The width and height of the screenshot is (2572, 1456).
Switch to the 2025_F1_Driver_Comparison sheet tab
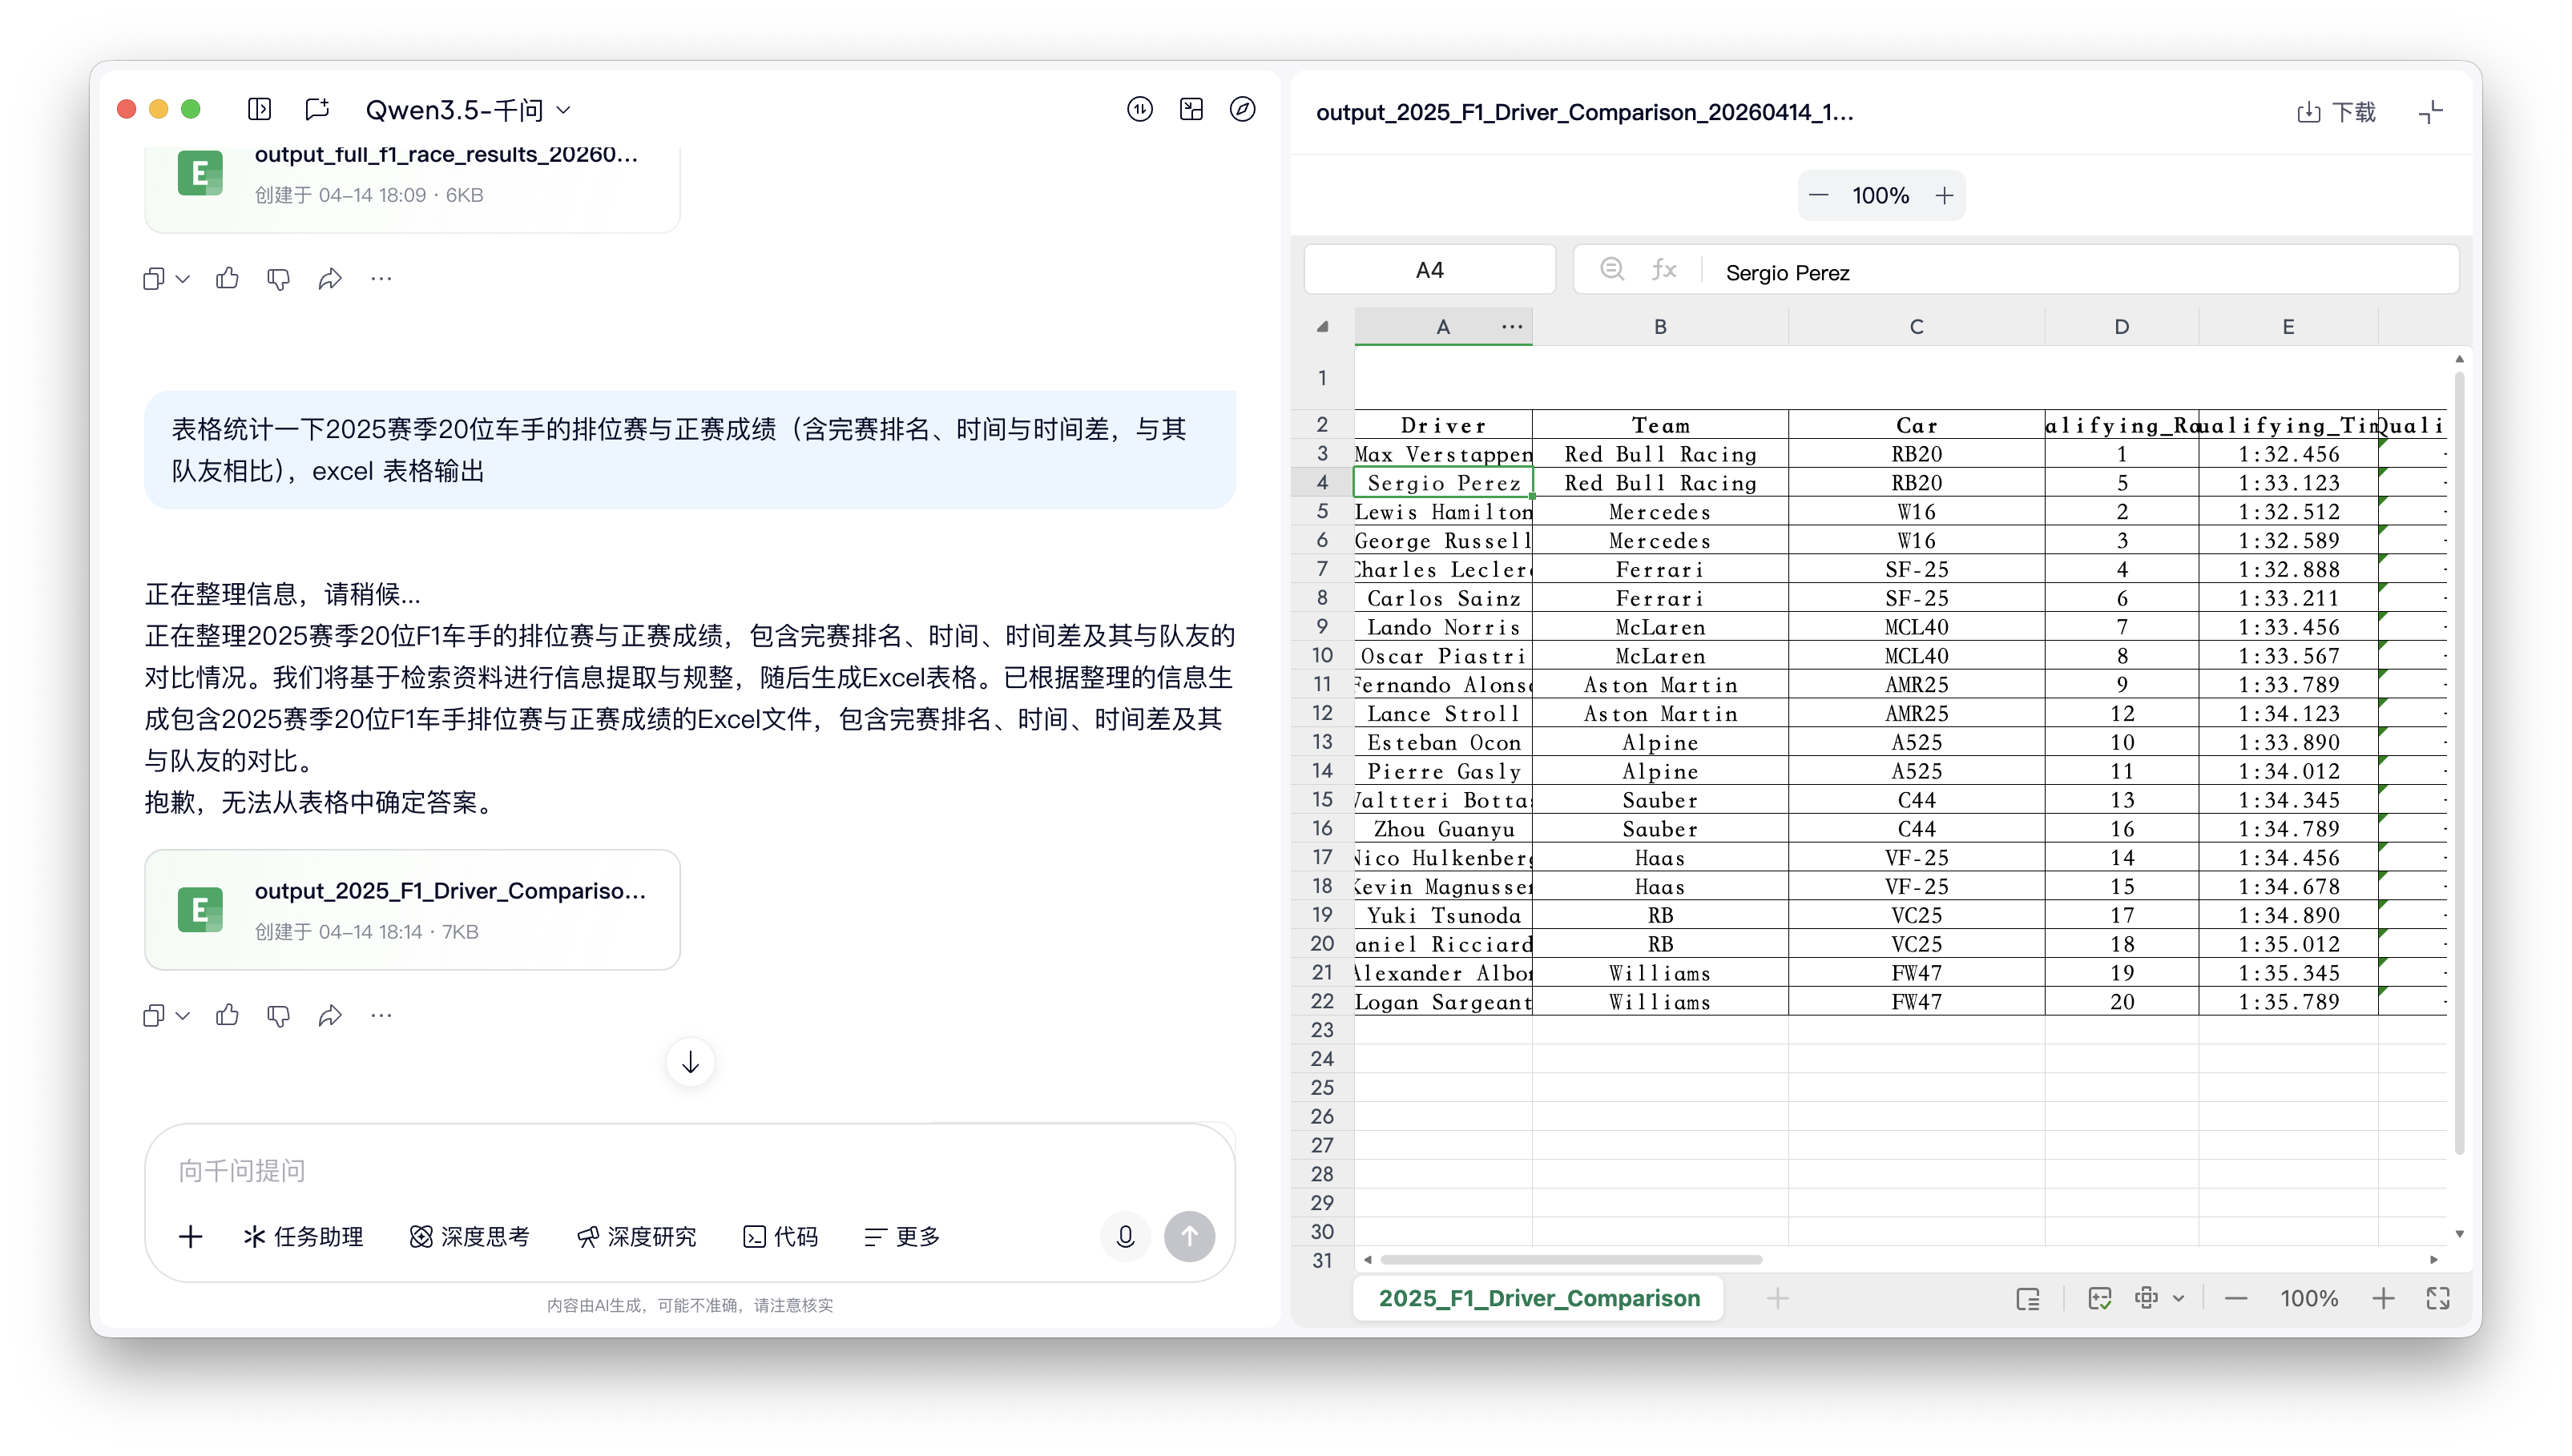tap(1538, 1298)
